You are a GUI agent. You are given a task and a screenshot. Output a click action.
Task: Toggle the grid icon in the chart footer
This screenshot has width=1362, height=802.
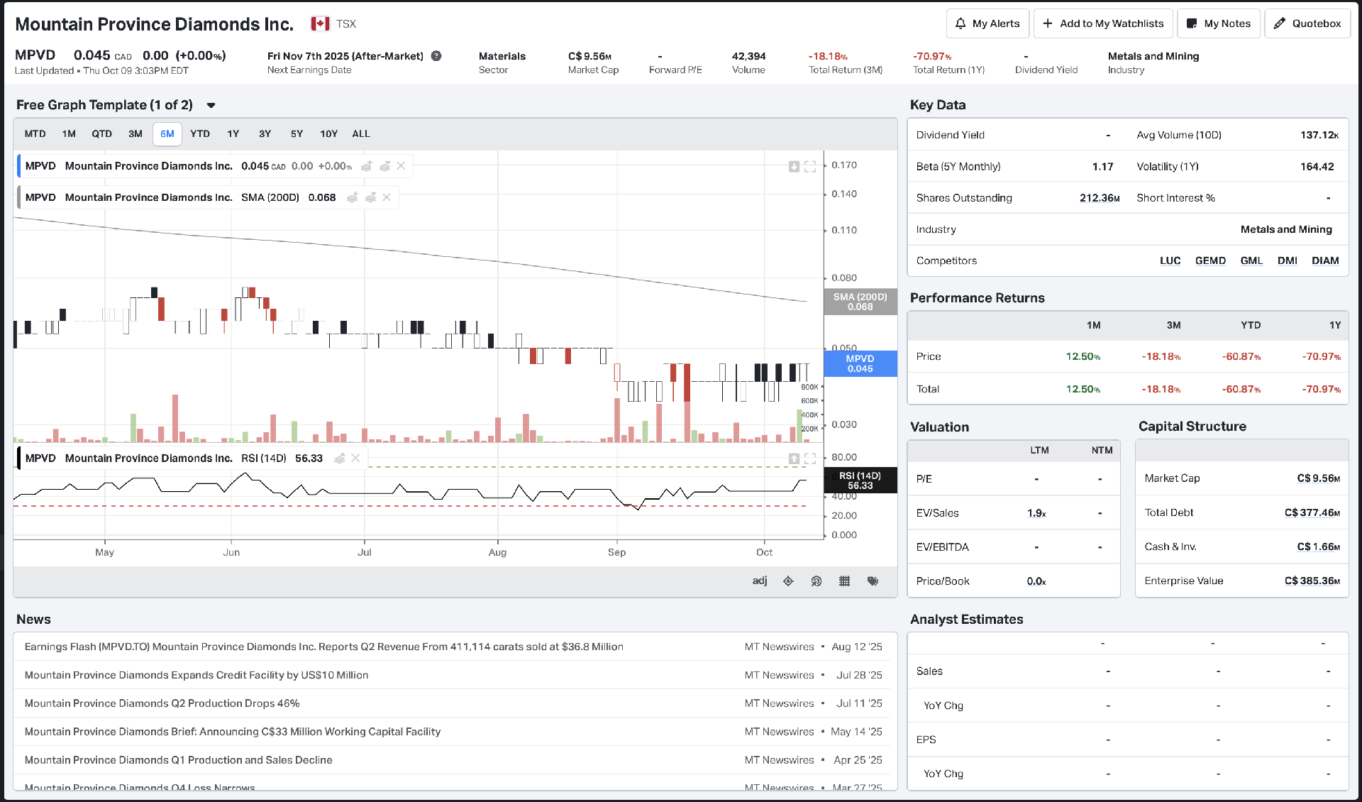pyautogui.click(x=844, y=581)
